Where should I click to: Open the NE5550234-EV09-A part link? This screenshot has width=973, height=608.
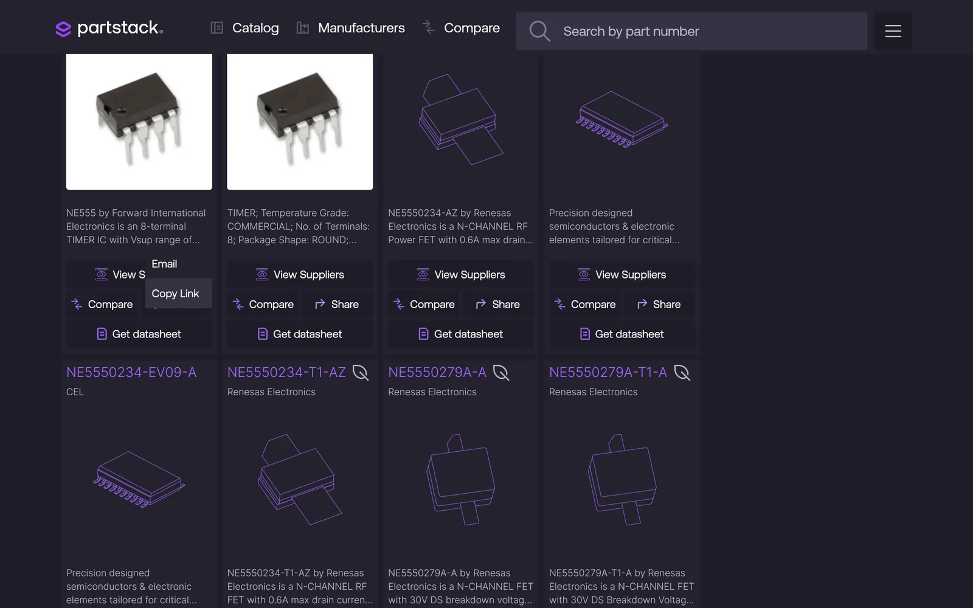pos(131,372)
